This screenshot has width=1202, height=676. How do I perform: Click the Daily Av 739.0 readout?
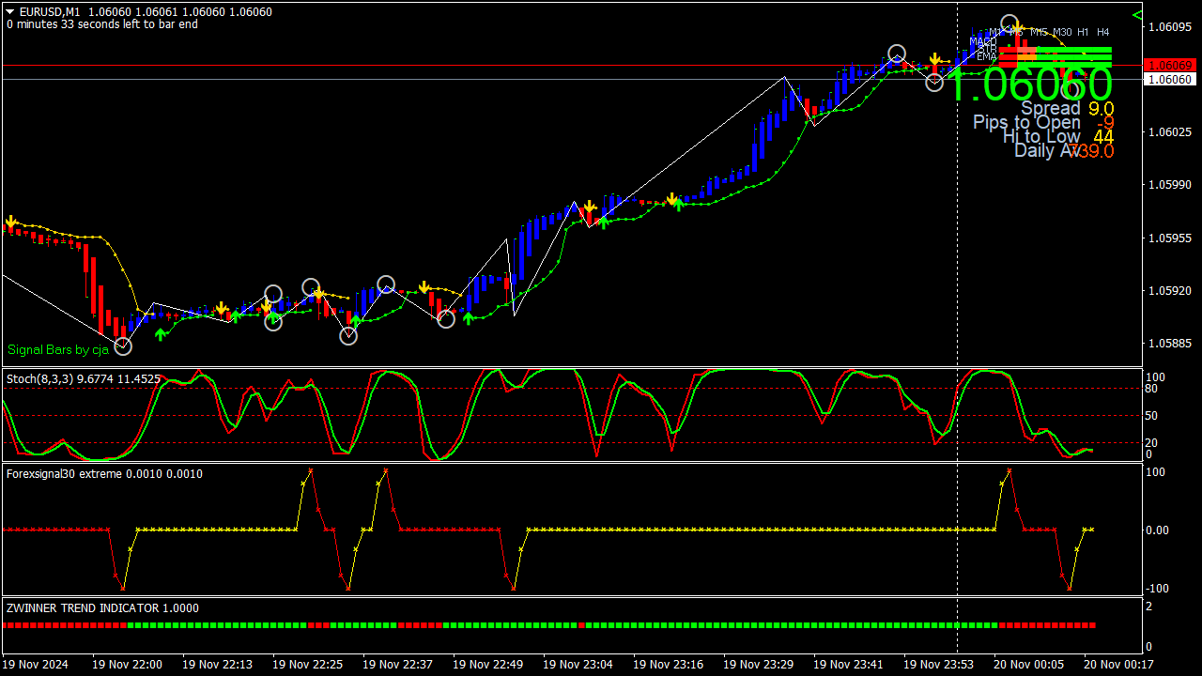tap(1064, 150)
